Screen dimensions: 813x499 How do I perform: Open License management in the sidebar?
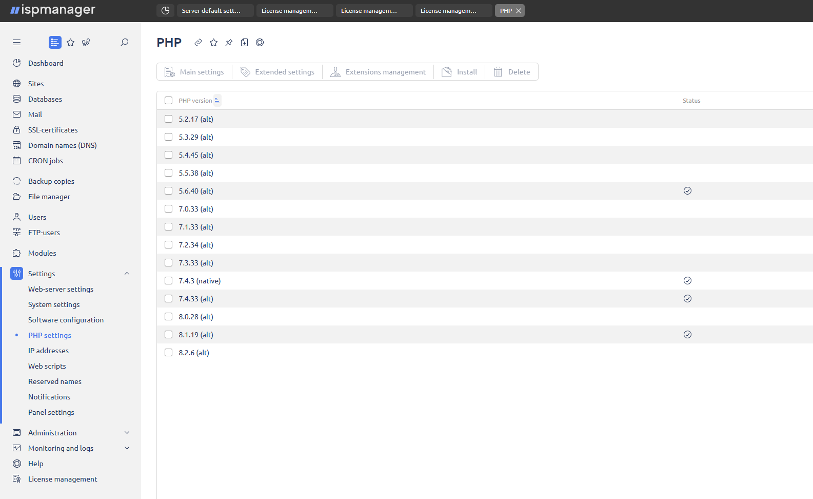(x=63, y=479)
